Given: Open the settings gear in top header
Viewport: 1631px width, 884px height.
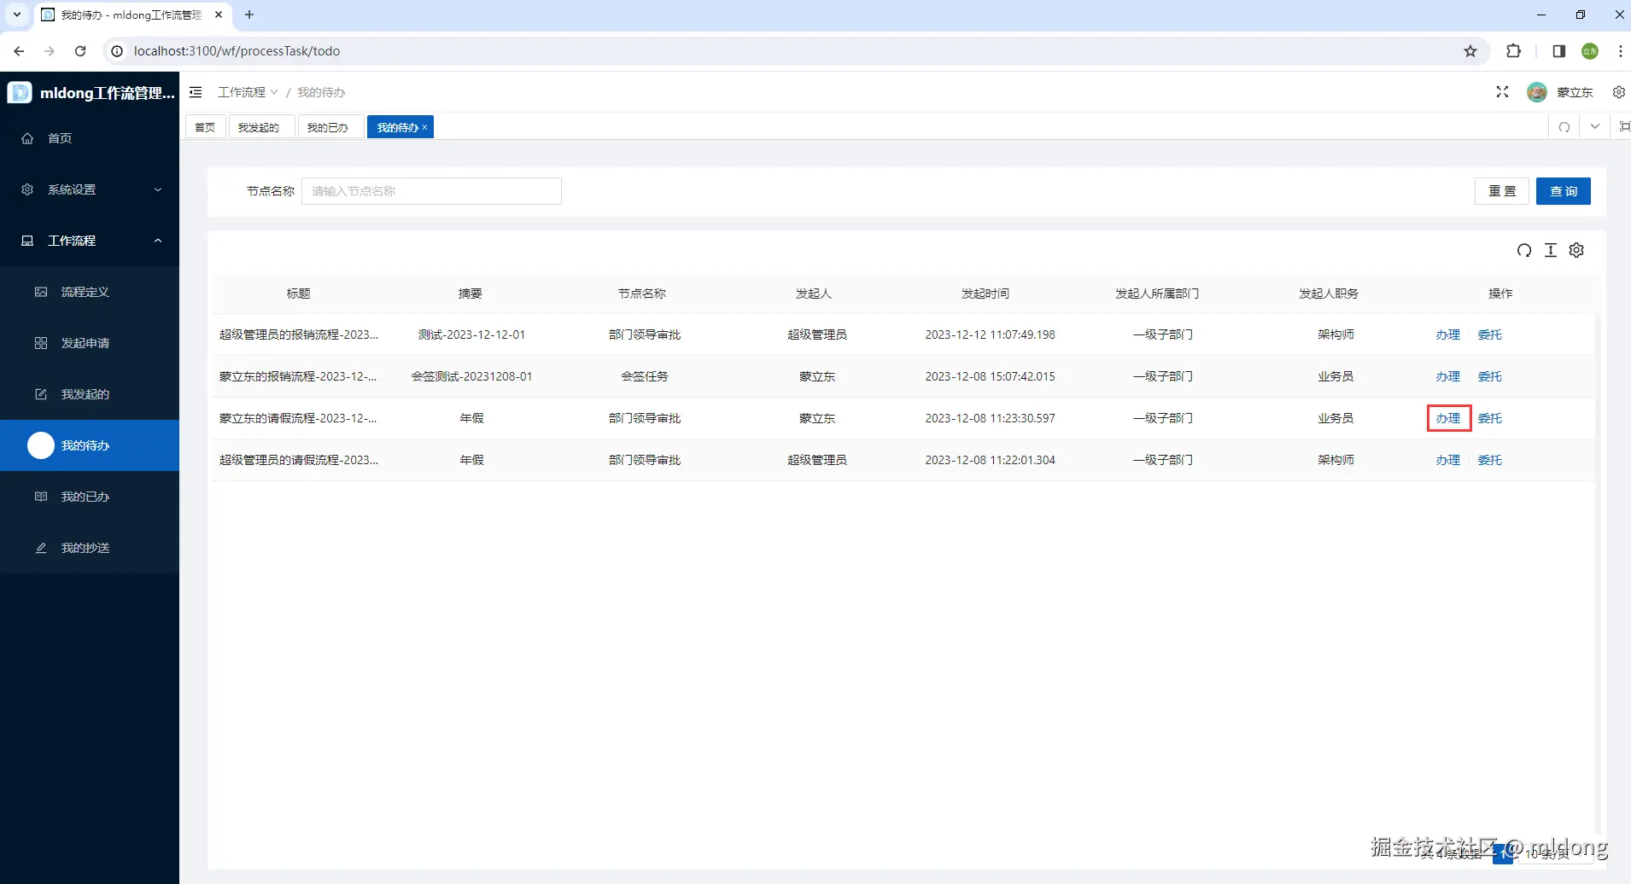Looking at the screenshot, I should pos(1618,92).
